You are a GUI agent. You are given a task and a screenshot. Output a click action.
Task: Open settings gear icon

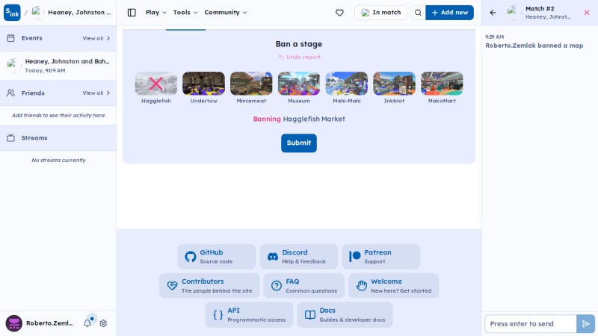pyautogui.click(x=103, y=323)
